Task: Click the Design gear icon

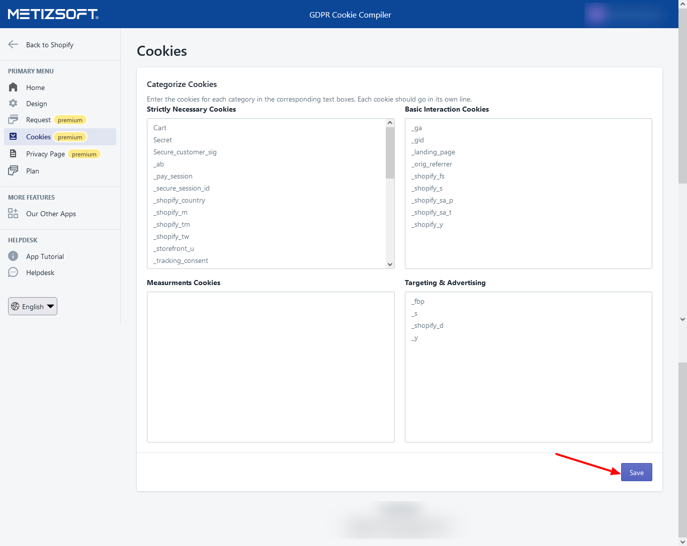Action: 13,104
